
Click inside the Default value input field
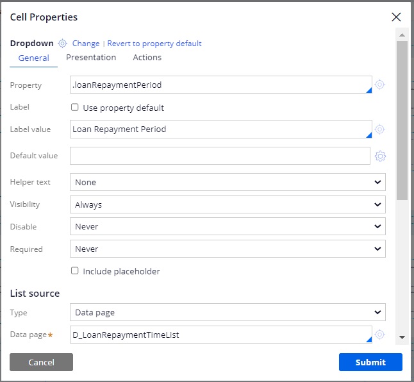point(219,156)
